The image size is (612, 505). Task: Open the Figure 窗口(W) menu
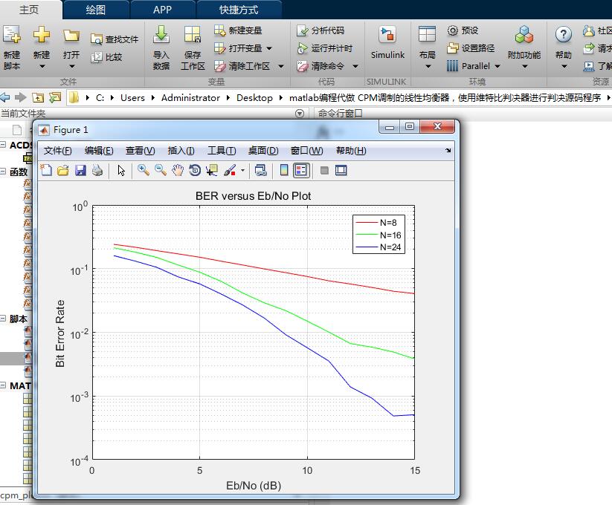[307, 151]
